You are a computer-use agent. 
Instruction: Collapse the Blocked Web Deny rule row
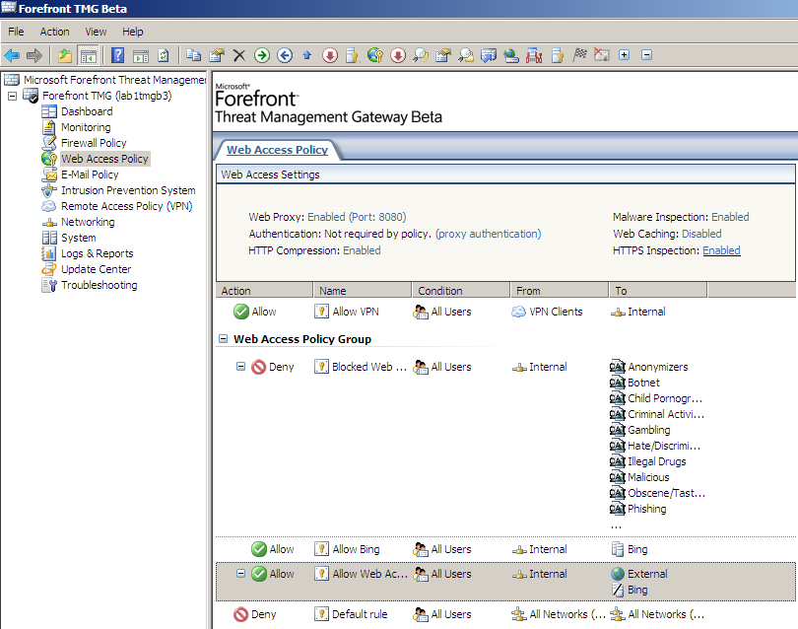coord(240,366)
